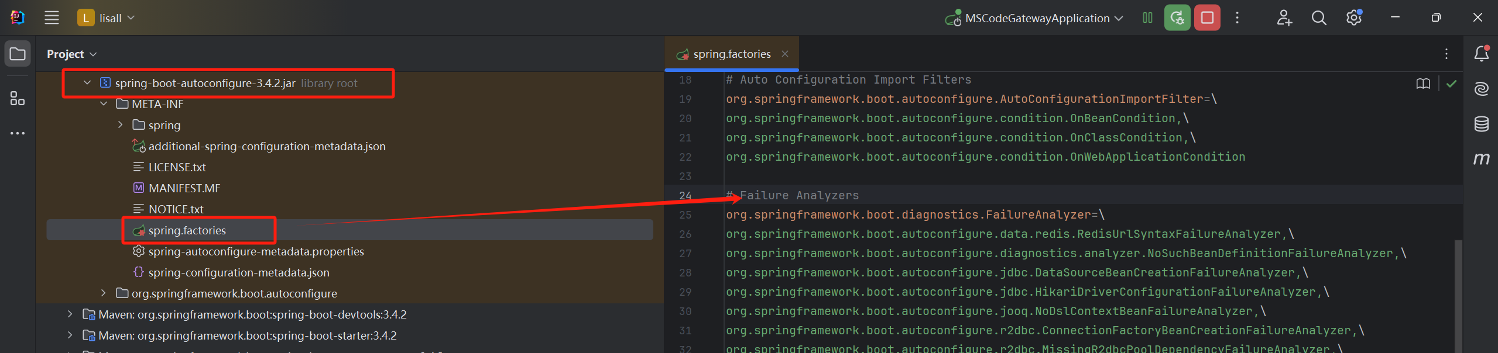Open Project view mode dropdown
1498x353 pixels.
coord(71,54)
